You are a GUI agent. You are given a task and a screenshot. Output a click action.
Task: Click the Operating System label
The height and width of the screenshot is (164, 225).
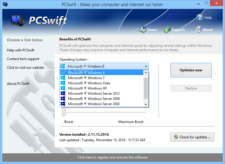[74, 59]
